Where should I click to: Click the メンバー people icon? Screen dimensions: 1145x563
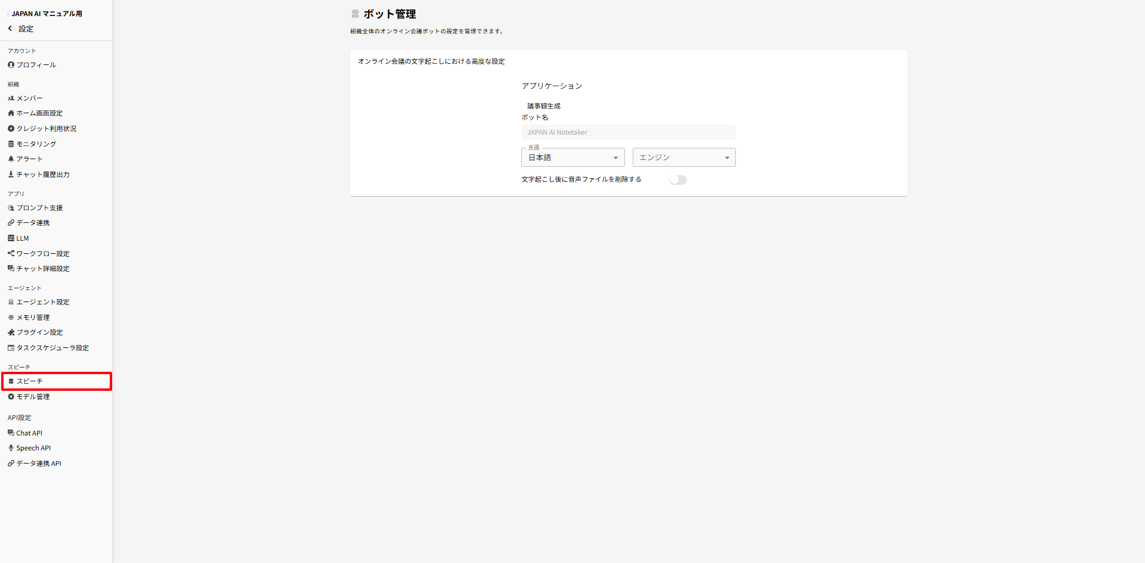pyautogui.click(x=11, y=98)
